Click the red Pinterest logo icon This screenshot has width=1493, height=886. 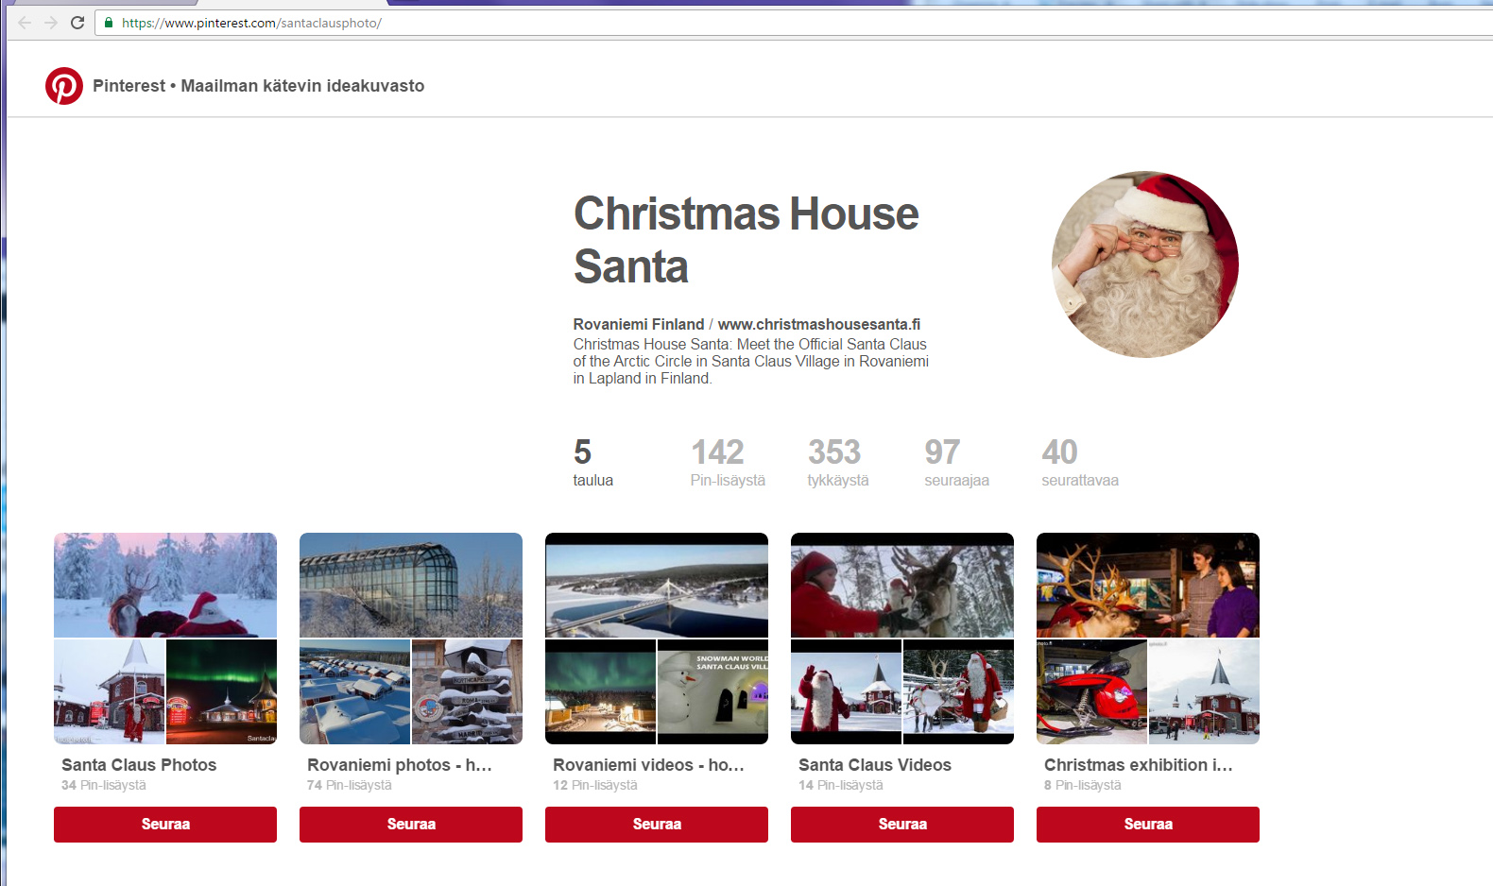pyautogui.click(x=64, y=86)
